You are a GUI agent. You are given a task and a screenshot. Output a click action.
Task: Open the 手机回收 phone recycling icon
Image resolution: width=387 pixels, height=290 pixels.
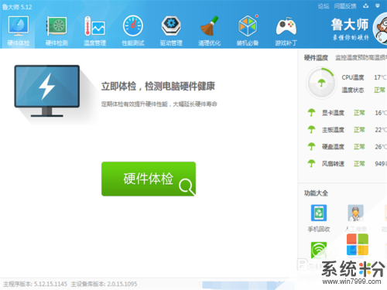point(319,213)
